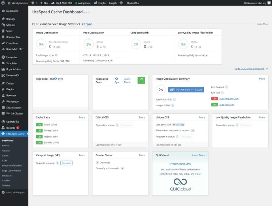
Task: Click the Page Optimization 2% usage circle
Action: click(x=88, y=44)
